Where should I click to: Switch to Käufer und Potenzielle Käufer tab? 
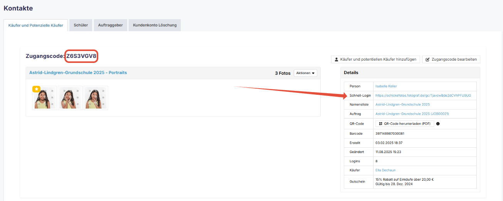pos(36,25)
